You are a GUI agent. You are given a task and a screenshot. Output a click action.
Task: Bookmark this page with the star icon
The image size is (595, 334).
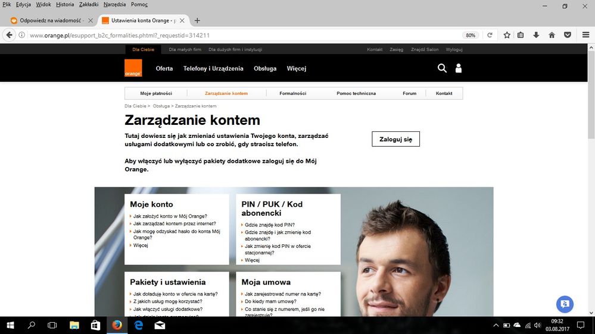coord(507,35)
